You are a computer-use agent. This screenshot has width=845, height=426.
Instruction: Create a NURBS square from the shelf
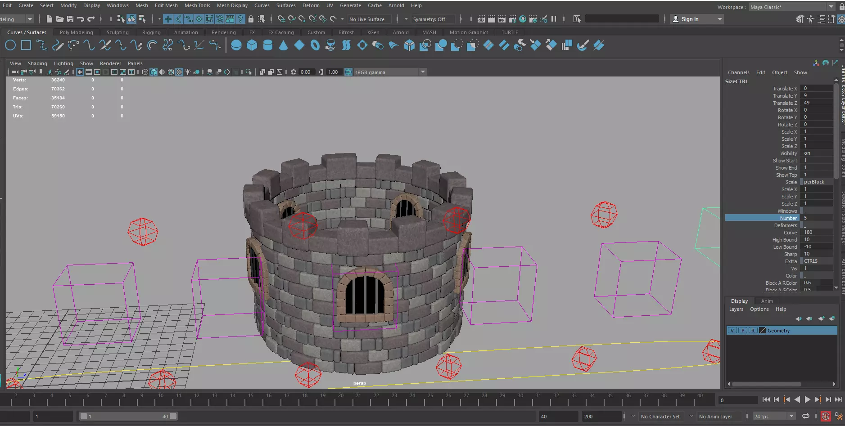point(26,45)
